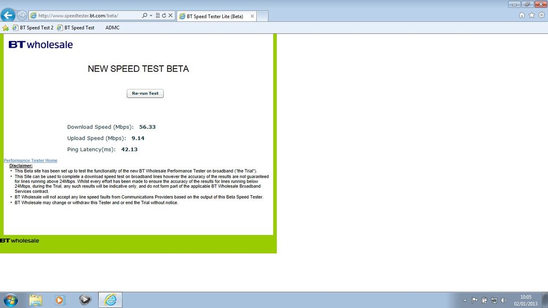The width and height of the screenshot is (548, 308).
Task: Toggle the compatibility view icon
Action: coord(157,15)
